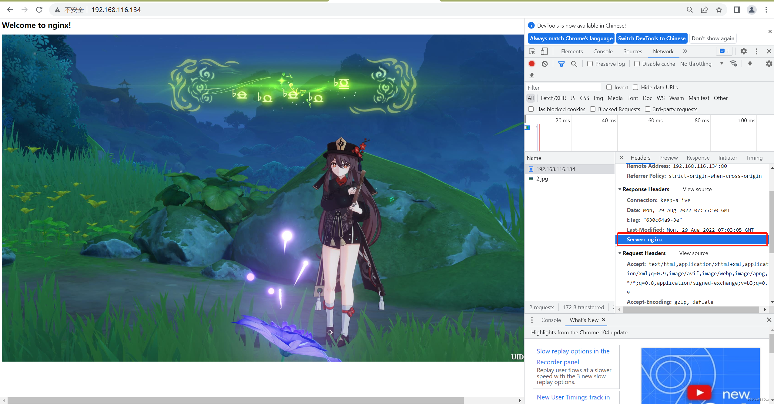
Task: Enable Disable cache checkbox
Action: (x=637, y=64)
